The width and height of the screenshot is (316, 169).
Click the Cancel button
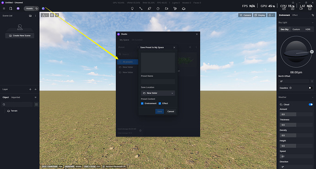point(171,111)
